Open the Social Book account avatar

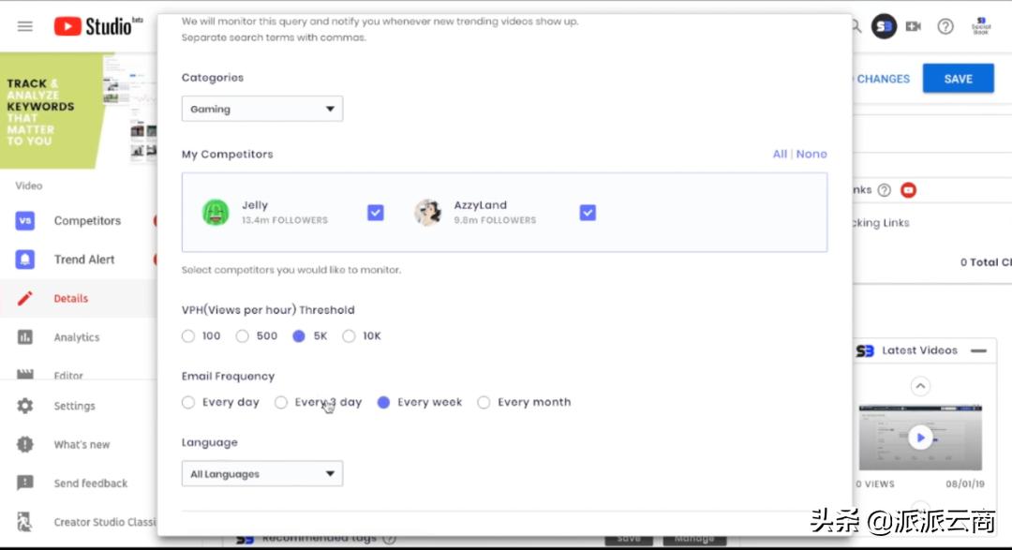(x=981, y=26)
